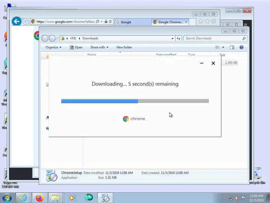Open IE tools gear icon
Screen dimensions: 270x203
coord(214,21)
